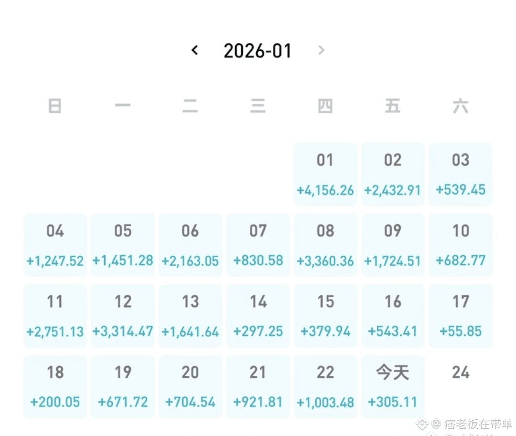Click day 24 in calendar

[x=461, y=373]
